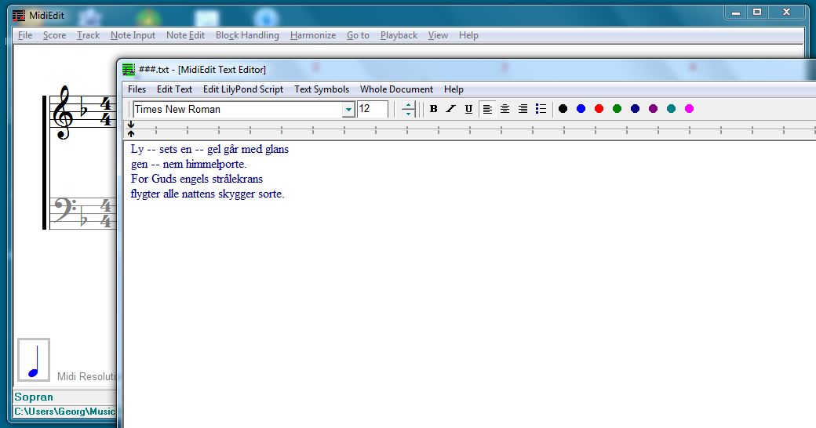Minimize the MidiEdit main window

pyautogui.click(x=736, y=13)
